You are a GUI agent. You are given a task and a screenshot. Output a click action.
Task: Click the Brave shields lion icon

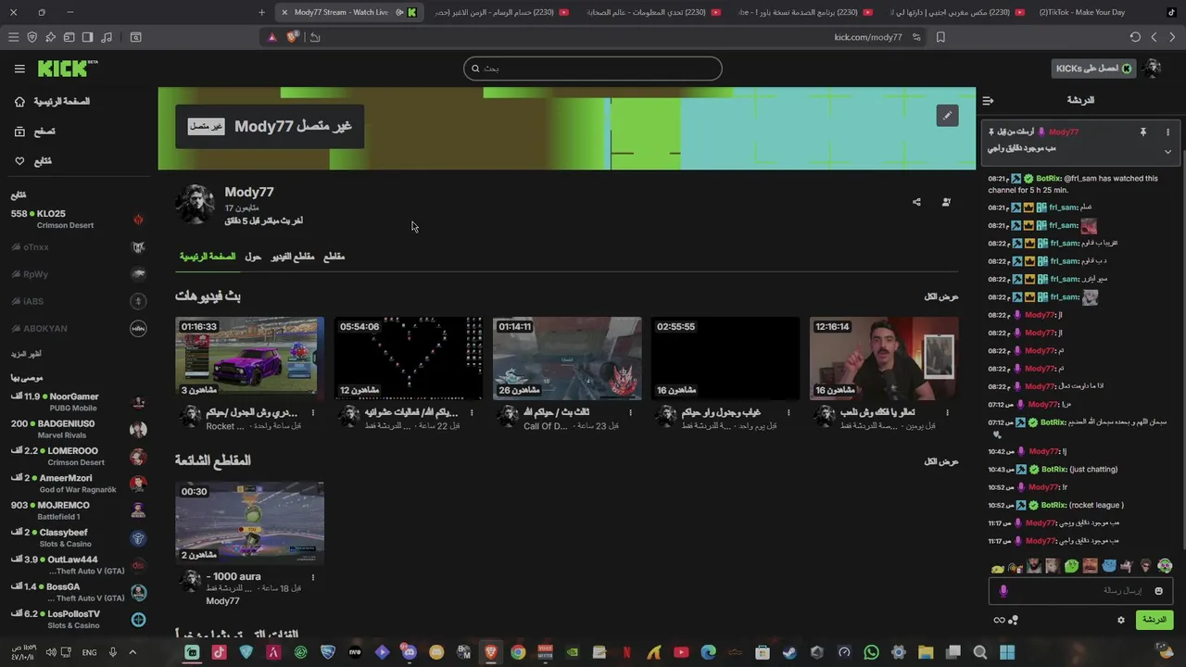(x=292, y=37)
